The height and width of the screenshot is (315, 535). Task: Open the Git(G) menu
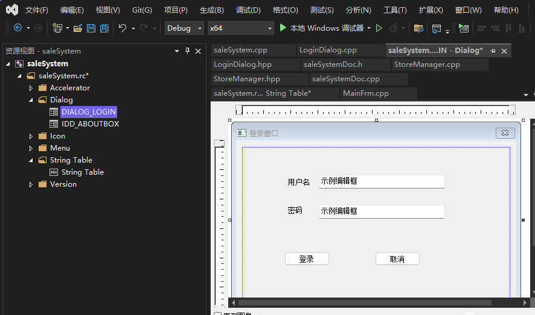click(142, 10)
